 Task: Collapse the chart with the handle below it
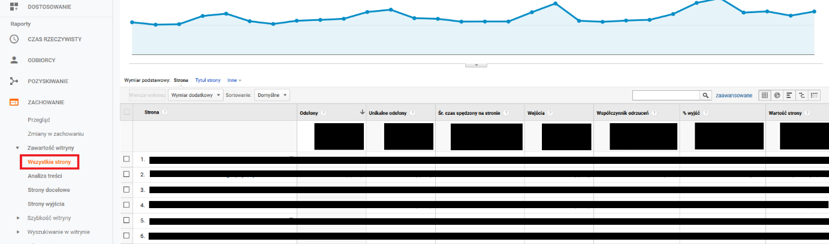pyautogui.click(x=476, y=65)
